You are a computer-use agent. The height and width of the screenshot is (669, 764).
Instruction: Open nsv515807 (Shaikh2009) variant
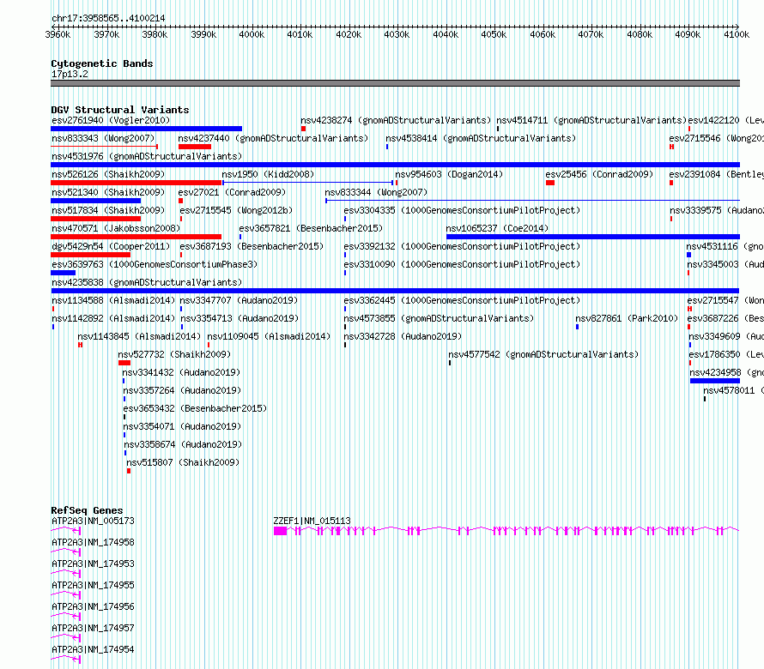(183, 462)
